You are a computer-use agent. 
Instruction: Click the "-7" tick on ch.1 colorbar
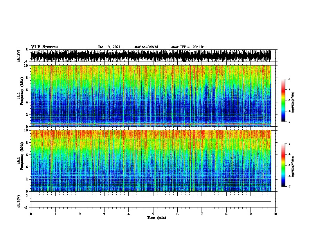pyautogui.click(x=289, y=122)
